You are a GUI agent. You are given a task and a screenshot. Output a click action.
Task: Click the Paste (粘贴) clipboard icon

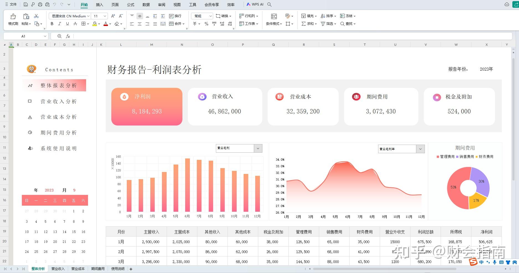coord(26,16)
